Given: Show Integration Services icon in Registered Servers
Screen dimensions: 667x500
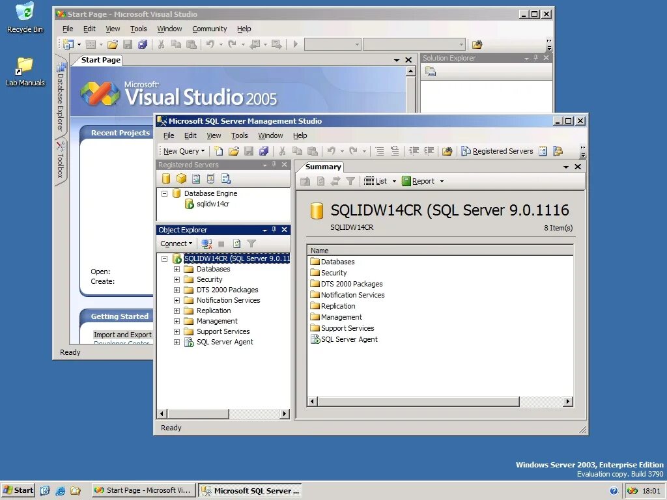Looking at the screenshot, I should point(226,178).
